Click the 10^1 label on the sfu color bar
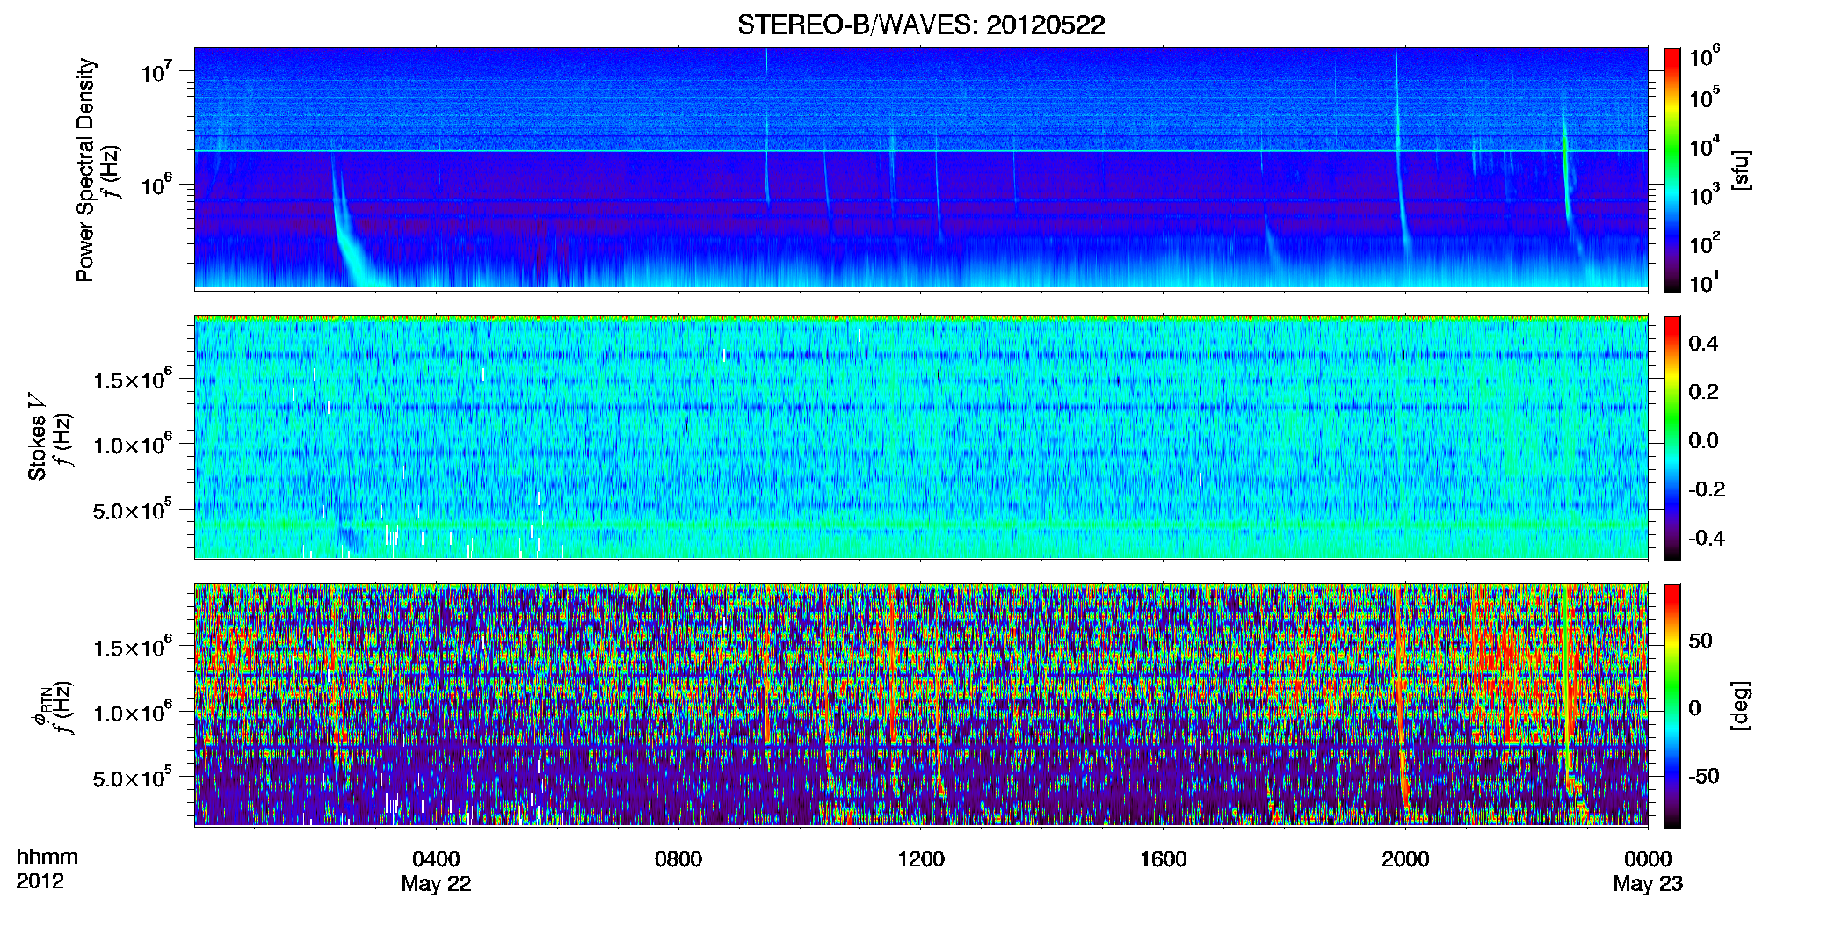Screen dimensions: 1842x949 point(1704,283)
